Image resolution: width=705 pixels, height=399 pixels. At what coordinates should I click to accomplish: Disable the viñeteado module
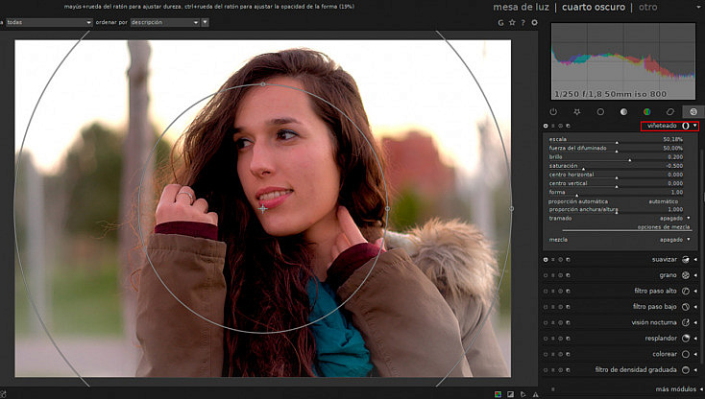(x=546, y=126)
